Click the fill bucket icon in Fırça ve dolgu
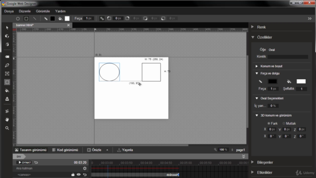 (289, 82)
